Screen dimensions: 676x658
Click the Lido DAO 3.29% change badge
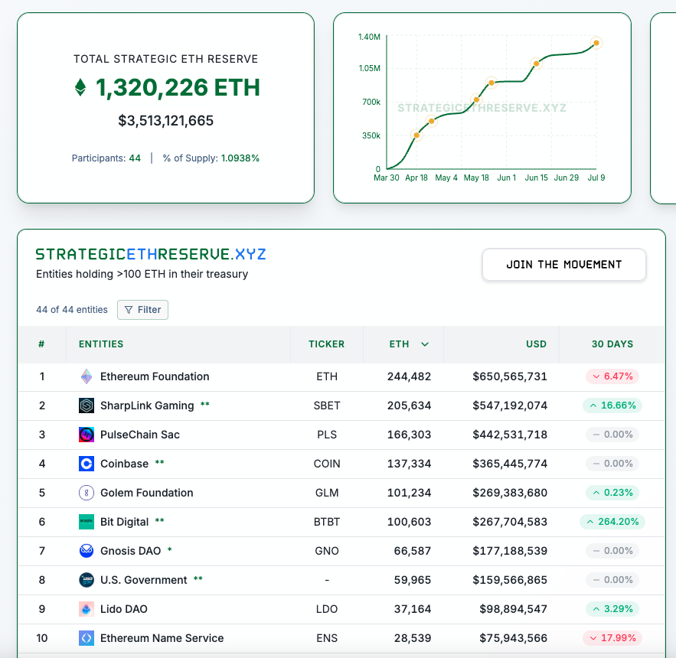click(x=612, y=609)
